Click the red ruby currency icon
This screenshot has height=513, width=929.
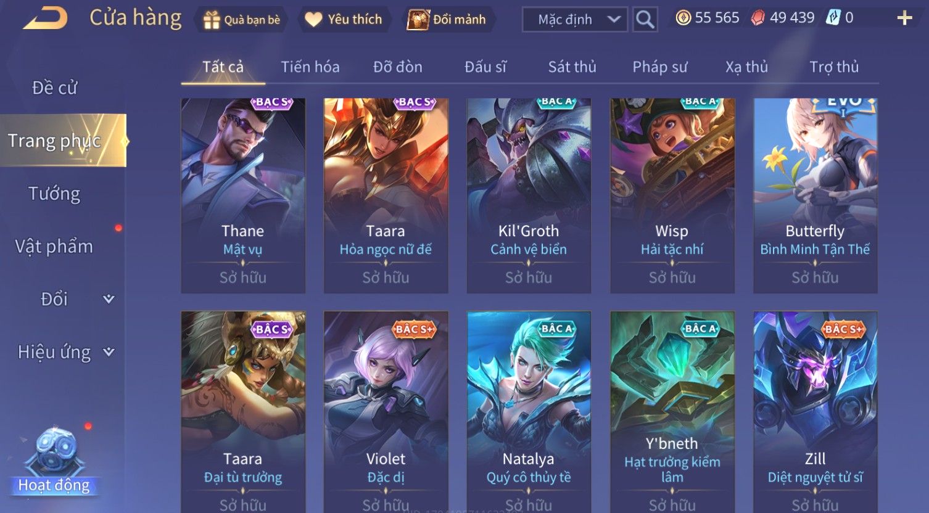coord(758,18)
